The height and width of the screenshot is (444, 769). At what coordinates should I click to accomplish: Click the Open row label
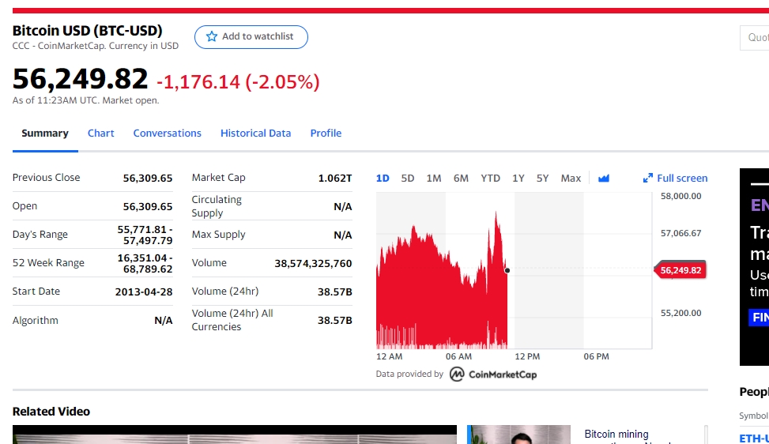(x=25, y=206)
